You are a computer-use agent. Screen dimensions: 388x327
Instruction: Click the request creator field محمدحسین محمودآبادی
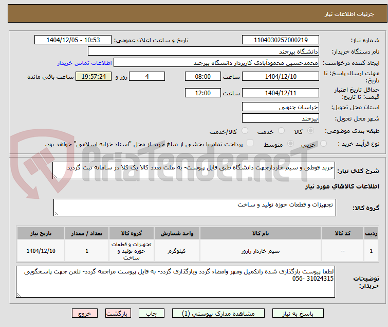pyautogui.click(x=216, y=63)
